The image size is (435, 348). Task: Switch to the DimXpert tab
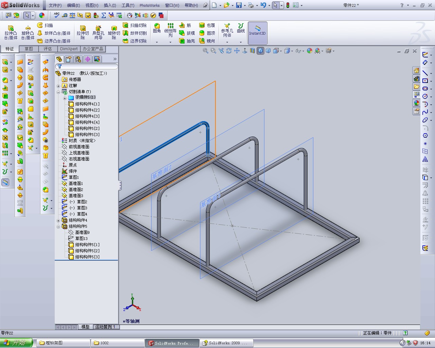[x=69, y=49]
